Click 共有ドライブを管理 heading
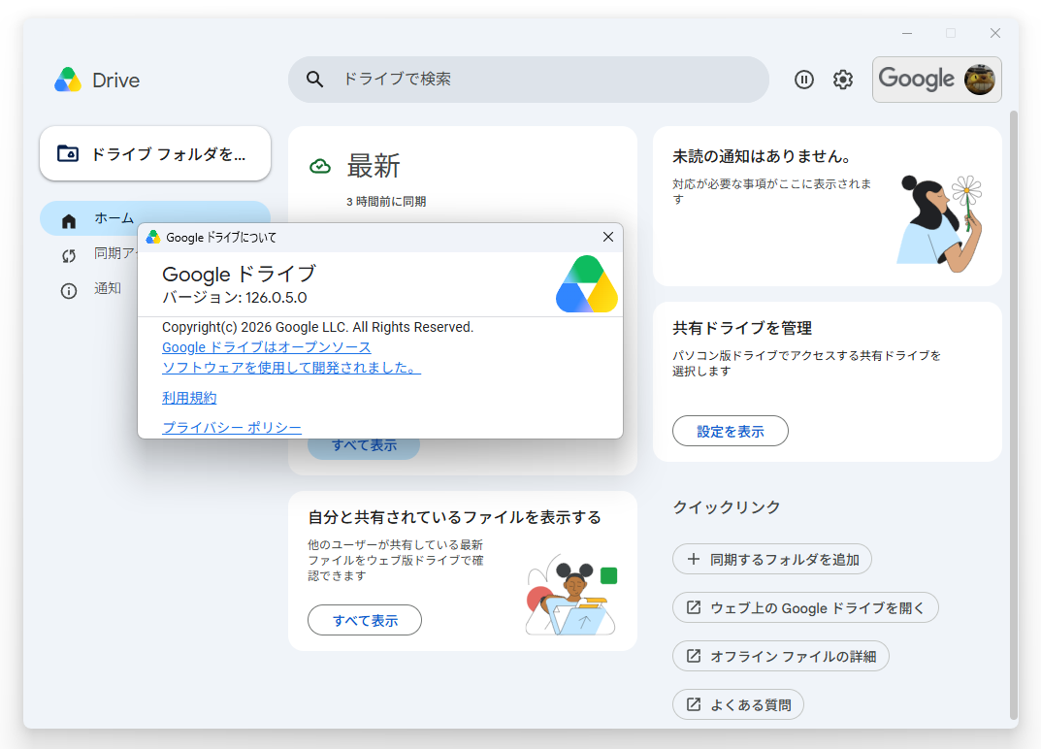The width and height of the screenshot is (1041, 749). tap(742, 328)
